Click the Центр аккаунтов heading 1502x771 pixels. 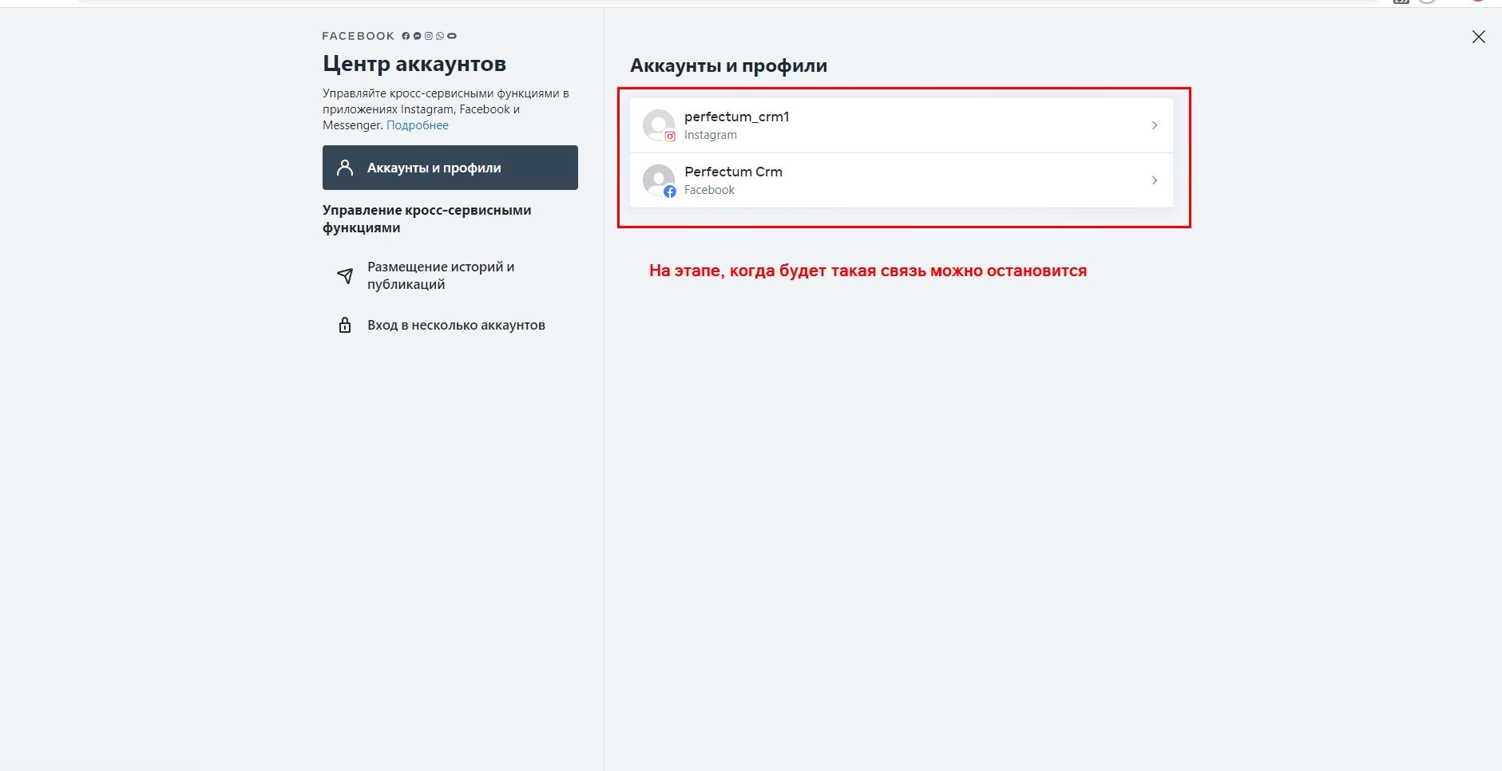(x=414, y=64)
